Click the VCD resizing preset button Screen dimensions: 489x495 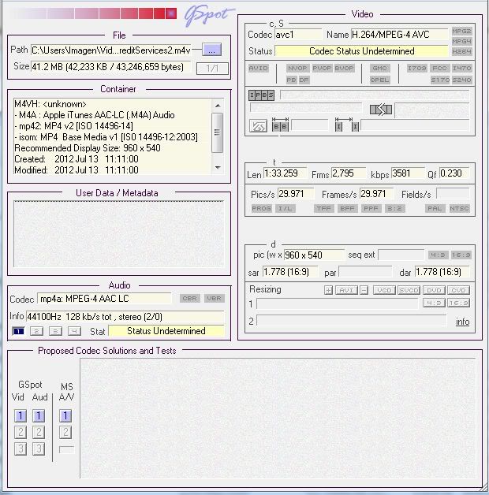coord(384,290)
